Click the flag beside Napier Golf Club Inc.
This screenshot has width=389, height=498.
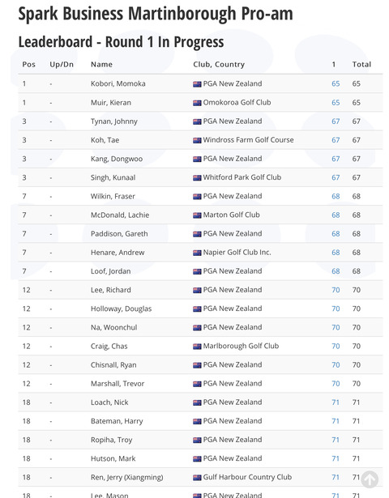197,253
